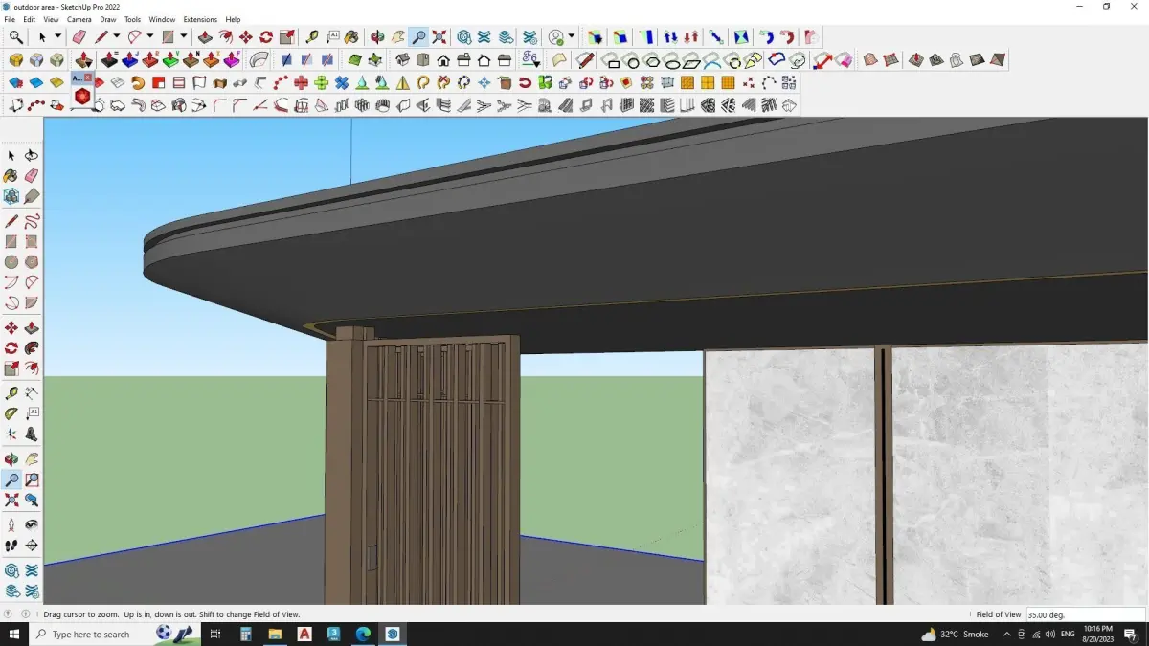Image resolution: width=1149 pixels, height=646 pixels.
Task: Click the info circle icon in status bar
Action: click(x=26, y=614)
